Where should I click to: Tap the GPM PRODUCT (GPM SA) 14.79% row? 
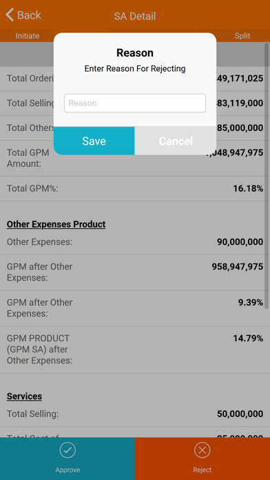coord(135,350)
